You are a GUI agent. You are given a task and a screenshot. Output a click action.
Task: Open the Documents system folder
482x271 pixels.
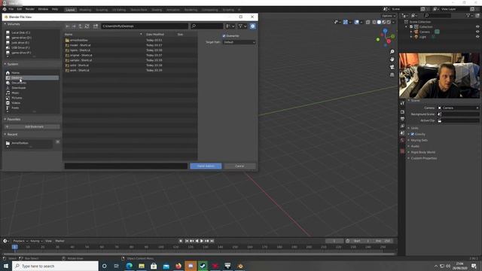(x=18, y=83)
